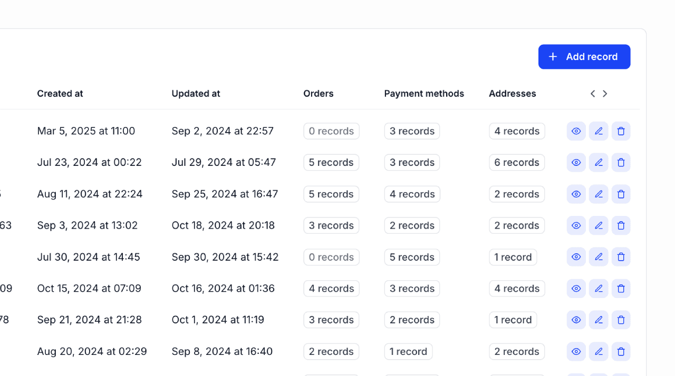Edit the record created Jul 30, 2024

point(599,257)
